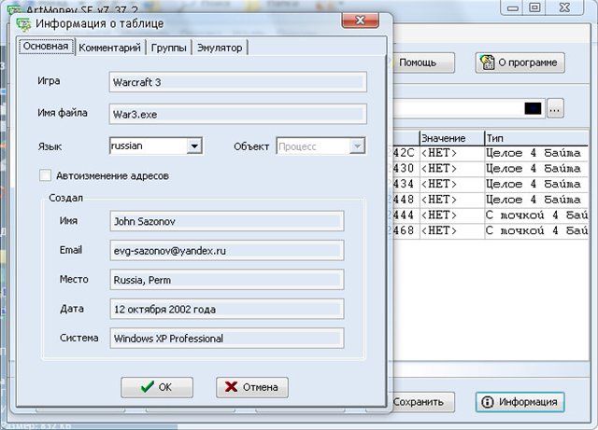This screenshot has height=430, width=598.
Task: Click the red X icon on Отмена
Action: tap(231, 387)
